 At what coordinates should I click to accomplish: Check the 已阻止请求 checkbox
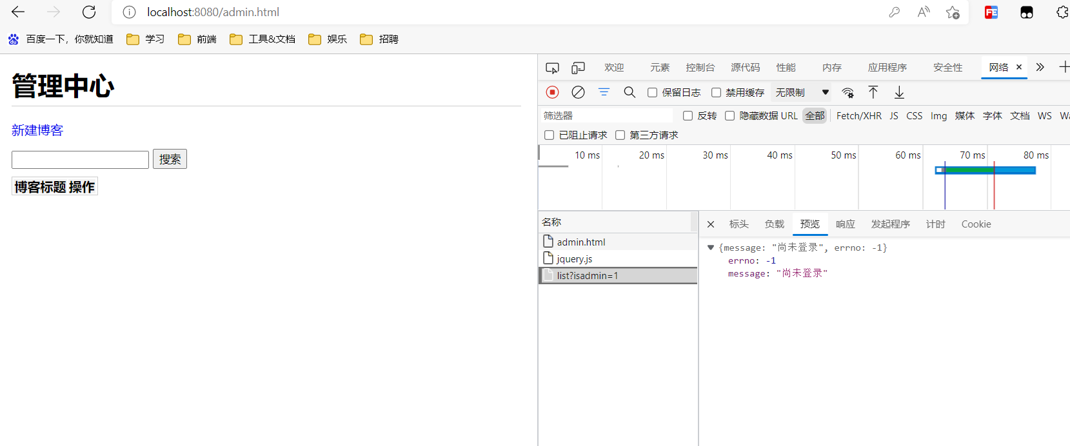pyautogui.click(x=550, y=135)
